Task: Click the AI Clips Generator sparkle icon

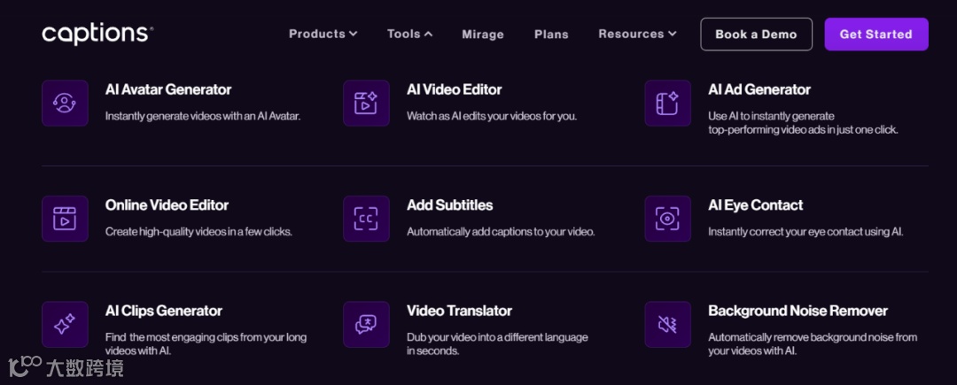Action: click(x=65, y=324)
